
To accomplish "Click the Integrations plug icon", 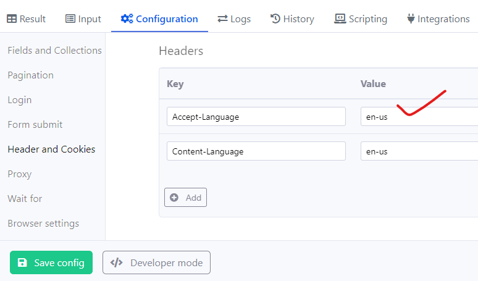I will point(411,19).
